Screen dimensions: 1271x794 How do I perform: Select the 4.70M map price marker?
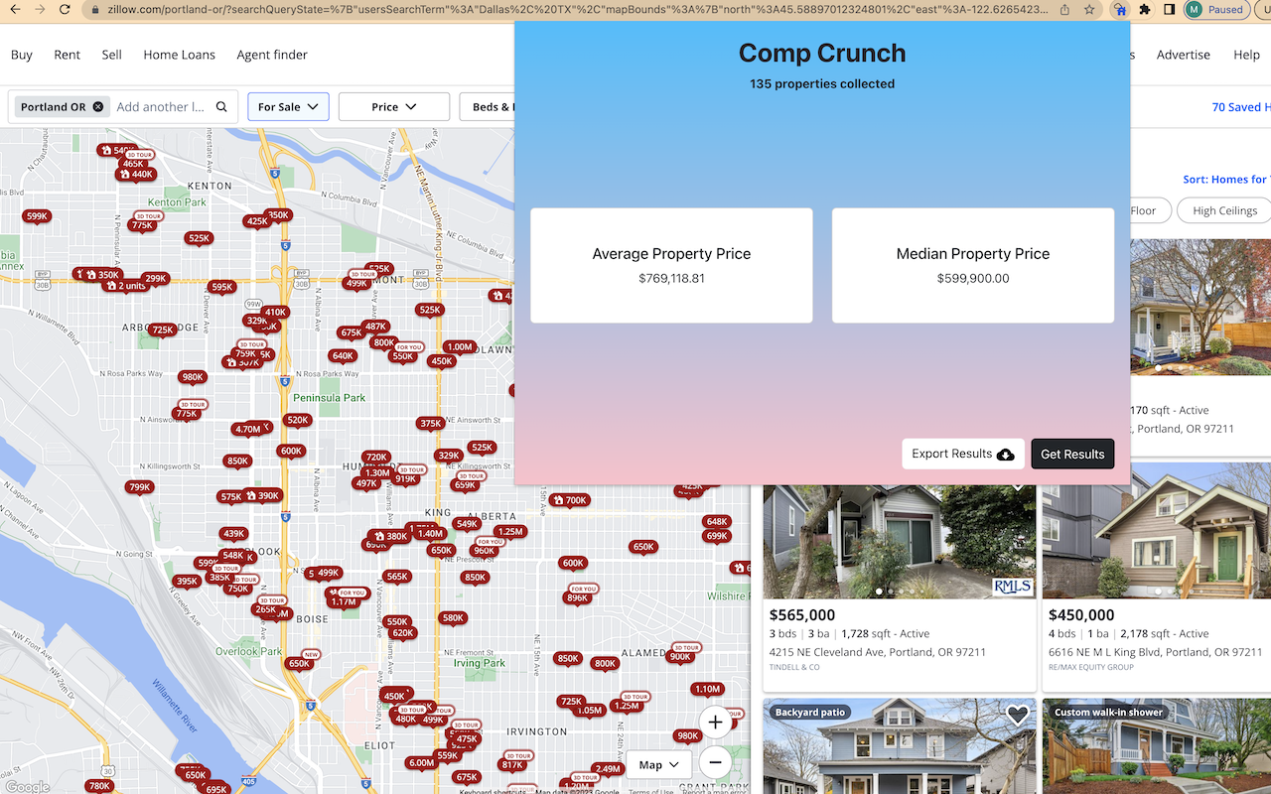(247, 430)
